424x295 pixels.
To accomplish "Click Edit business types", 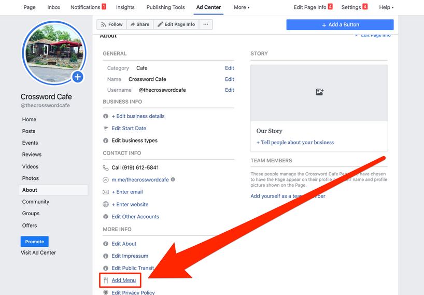I will (135, 141).
